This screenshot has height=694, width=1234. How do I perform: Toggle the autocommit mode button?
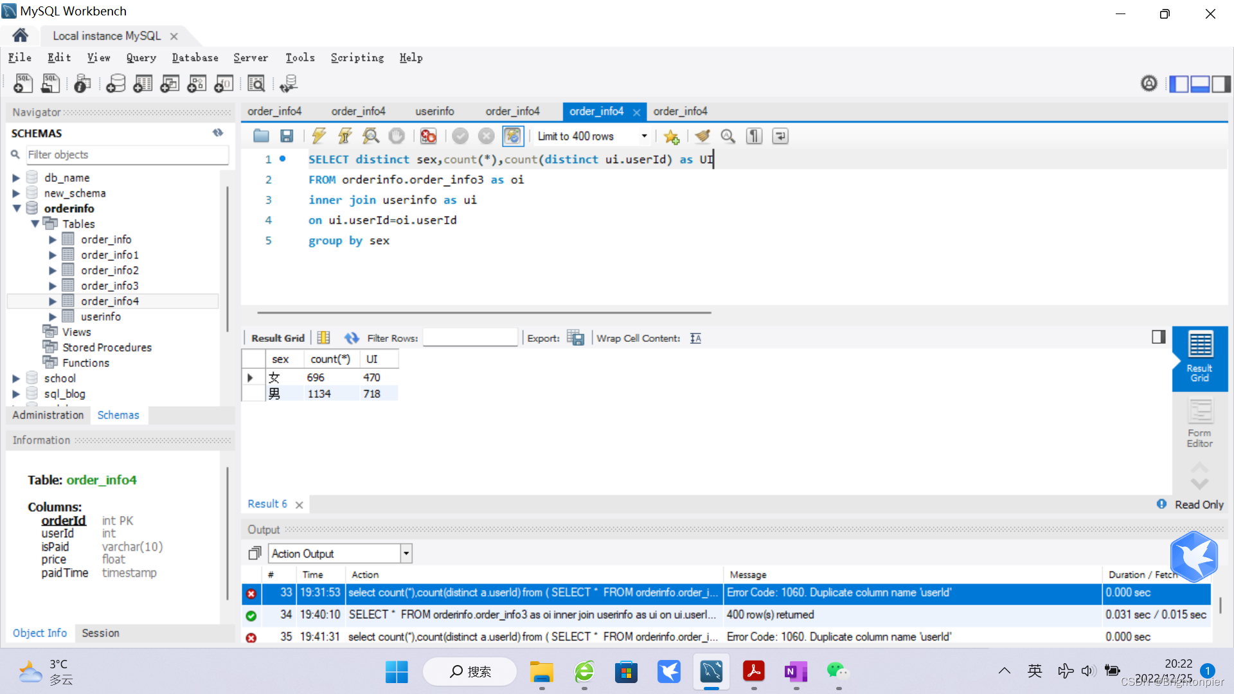[x=512, y=136]
